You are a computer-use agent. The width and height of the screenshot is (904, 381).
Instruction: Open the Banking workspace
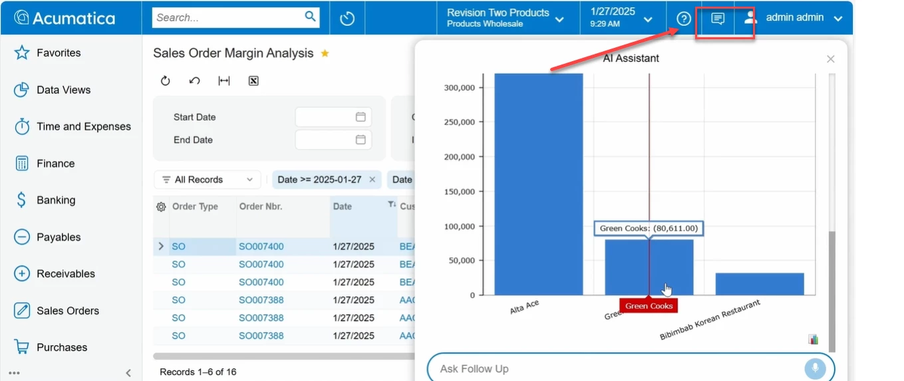[56, 200]
